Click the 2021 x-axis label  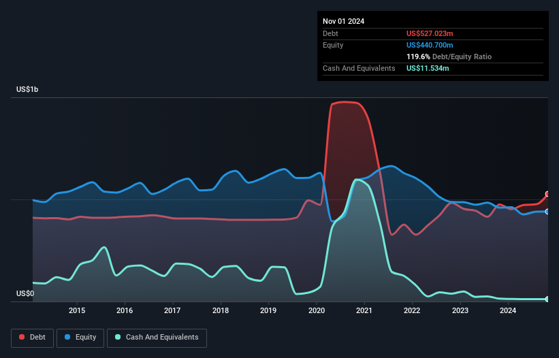(x=364, y=310)
